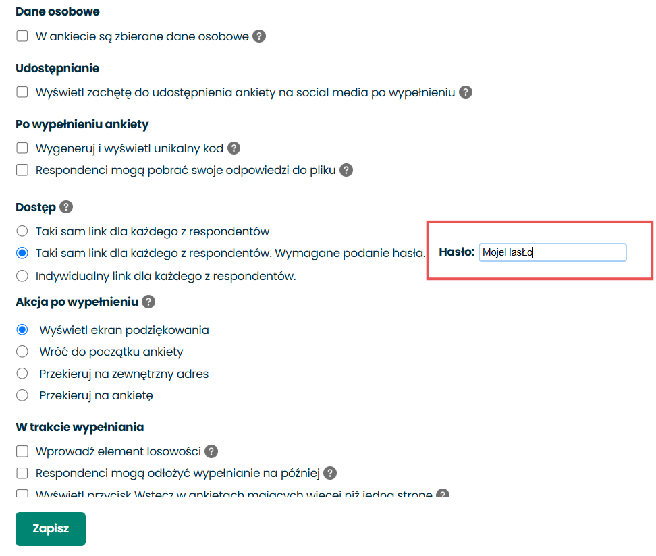This screenshot has height=556, width=656.
Task: Enable social media sharing zachęta checkbox
Action: click(x=22, y=92)
